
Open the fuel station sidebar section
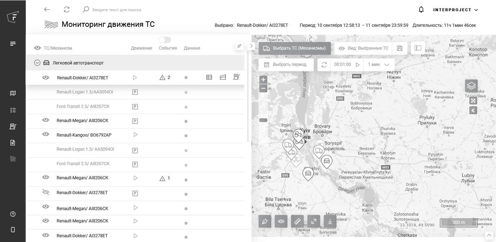13,126
